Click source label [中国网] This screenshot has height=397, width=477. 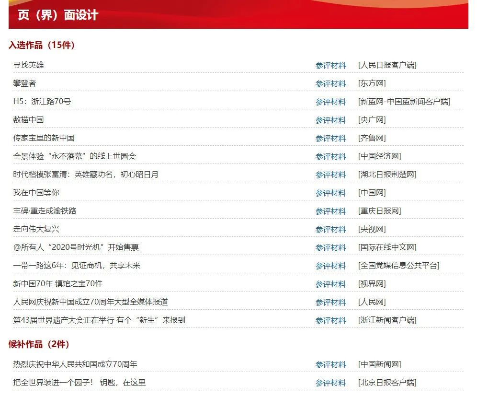tap(372, 193)
